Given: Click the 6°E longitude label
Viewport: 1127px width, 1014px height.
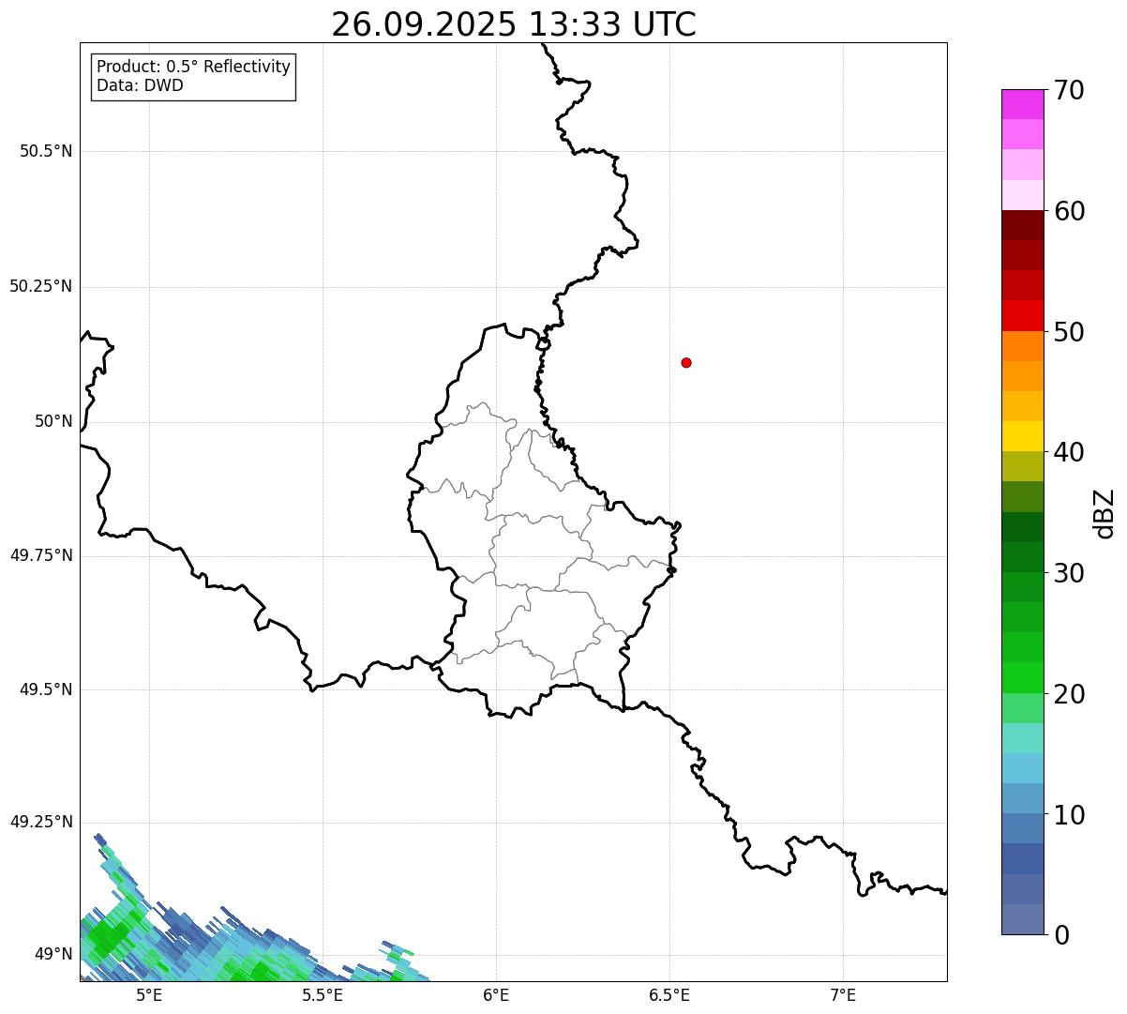Looking at the screenshot, I should click(x=496, y=995).
